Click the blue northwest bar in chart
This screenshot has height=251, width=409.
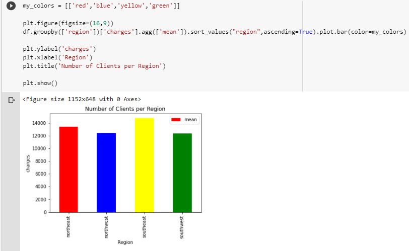click(x=106, y=173)
